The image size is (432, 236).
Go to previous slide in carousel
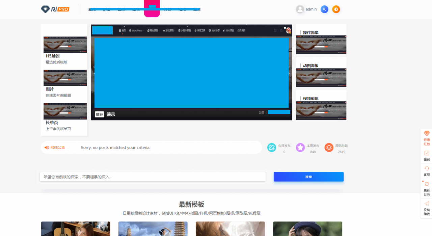(x=94, y=74)
